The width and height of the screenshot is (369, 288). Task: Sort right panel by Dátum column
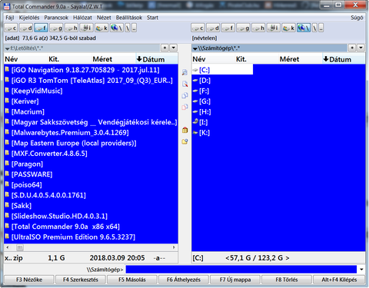coord(344,59)
